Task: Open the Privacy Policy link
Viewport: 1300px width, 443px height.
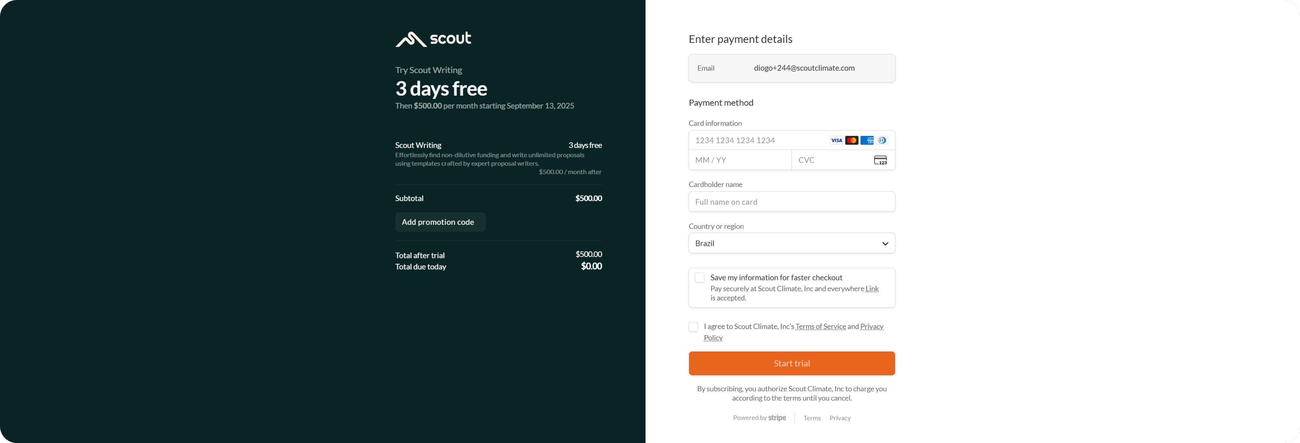Action: 871,327
